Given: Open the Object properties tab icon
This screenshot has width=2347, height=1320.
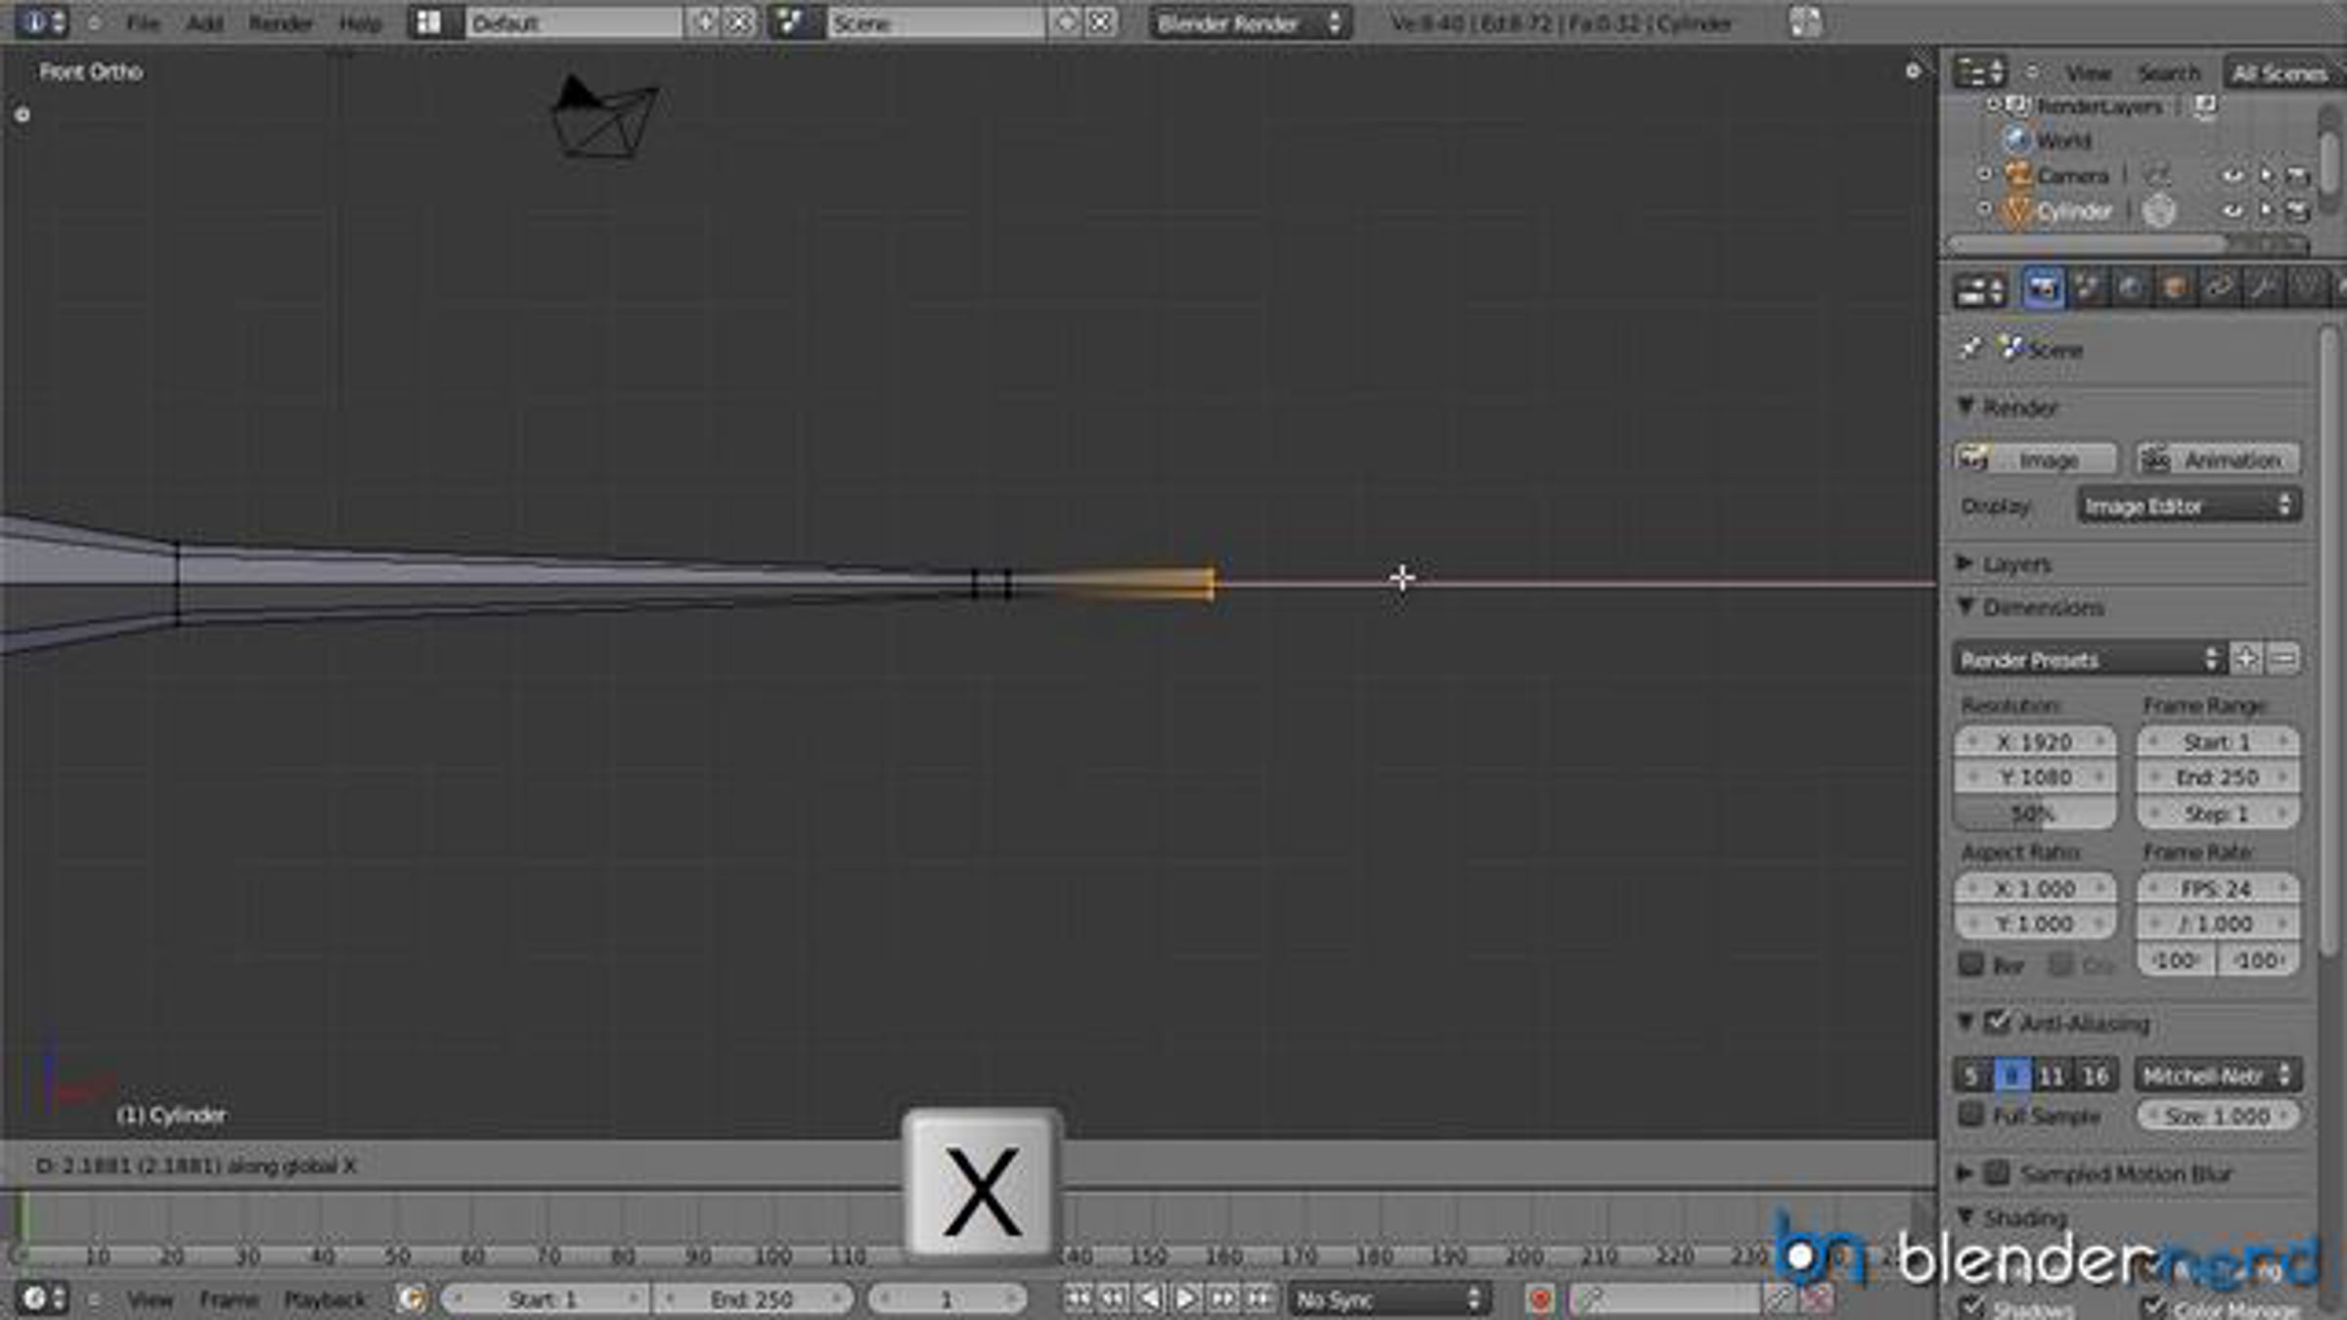Looking at the screenshot, I should (2175, 288).
